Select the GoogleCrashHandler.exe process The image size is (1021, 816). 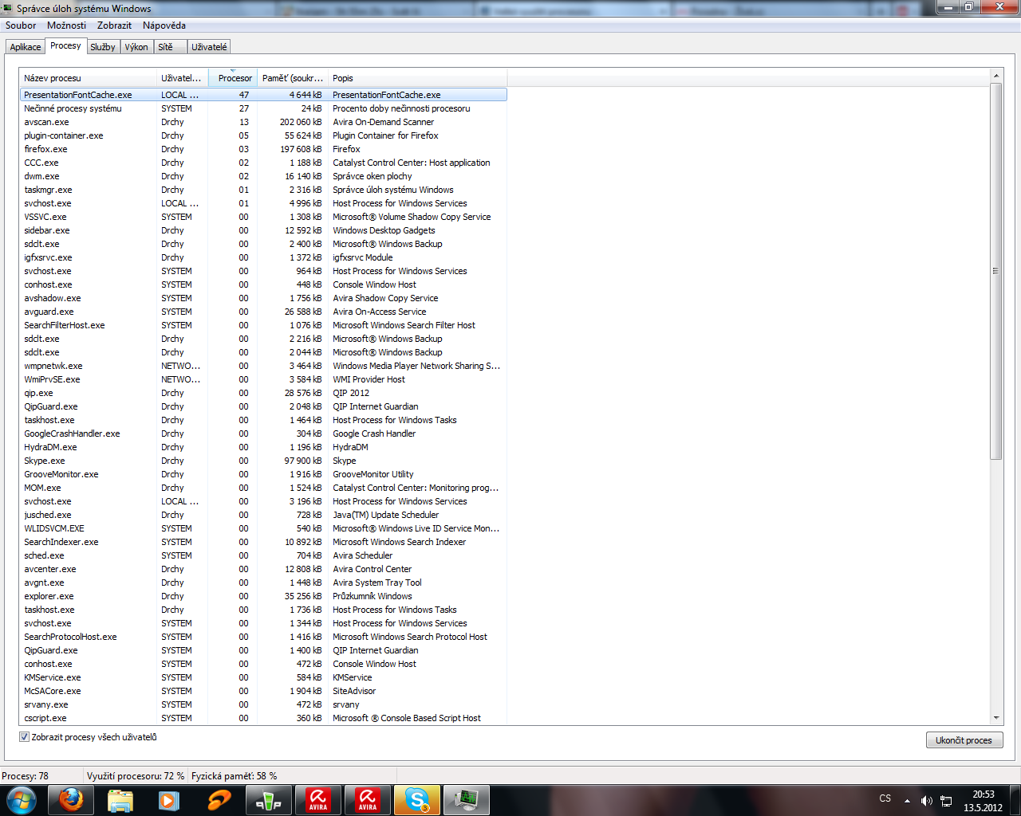tap(263, 433)
